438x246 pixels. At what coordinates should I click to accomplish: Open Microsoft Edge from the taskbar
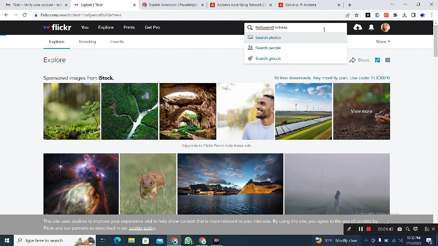(117, 241)
